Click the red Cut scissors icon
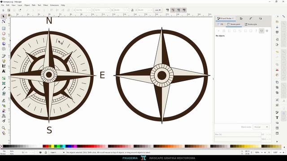287x161 pixels. pyautogui.click(x=277, y=70)
